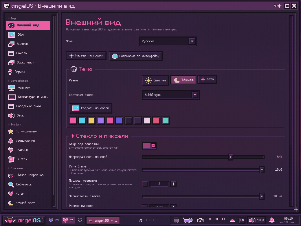Click the По умолчанию star icon
The height and width of the screenshot is (226, 301).
click(11, 132)
